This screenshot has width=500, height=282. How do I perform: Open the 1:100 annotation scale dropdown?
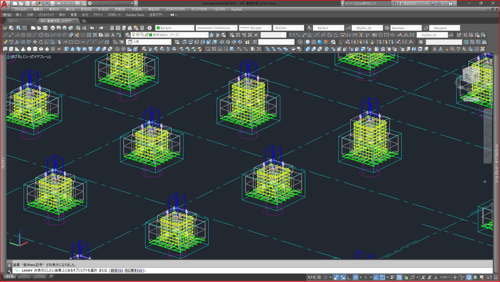point(445,277)
